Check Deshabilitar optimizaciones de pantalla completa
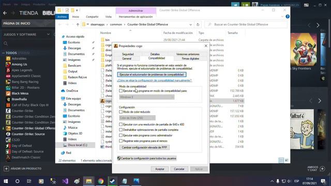The image size is (331, 186). coord(121,130)
